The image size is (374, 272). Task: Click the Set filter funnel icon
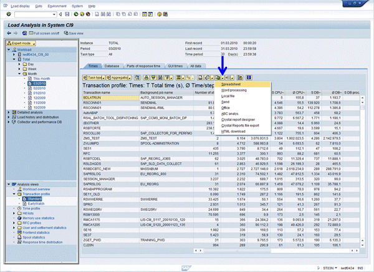coord(167,77)
